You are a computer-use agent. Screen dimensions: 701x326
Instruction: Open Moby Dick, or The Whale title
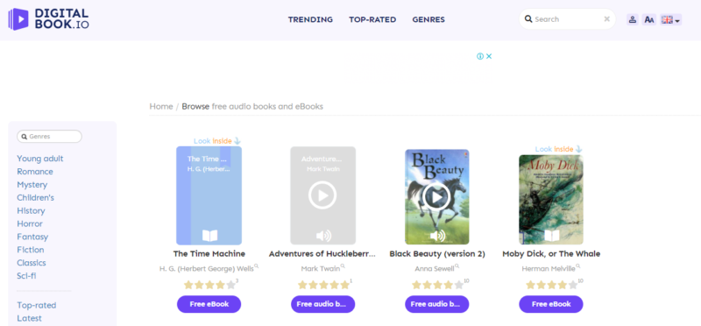(551, 254)
